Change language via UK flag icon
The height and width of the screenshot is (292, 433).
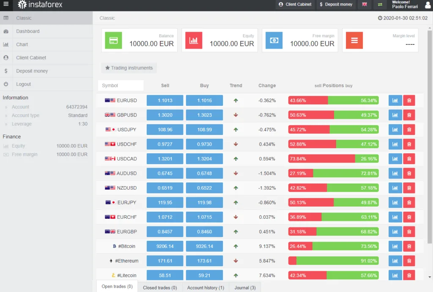364,4
